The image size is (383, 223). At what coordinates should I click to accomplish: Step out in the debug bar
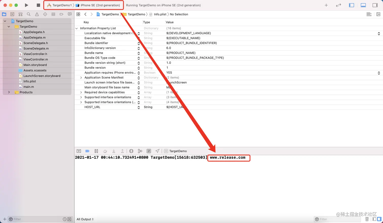point(122,151)
